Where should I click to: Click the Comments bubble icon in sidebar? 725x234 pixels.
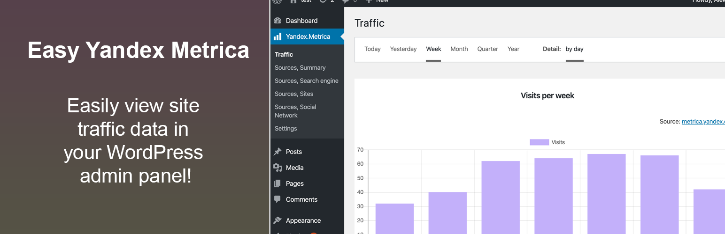(x=278, y=199)
